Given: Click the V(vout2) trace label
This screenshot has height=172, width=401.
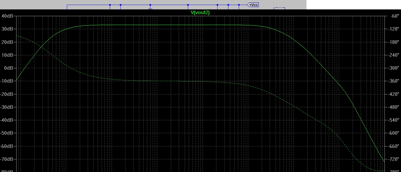Looking at the screenshot, I should (x=200, y=13).
